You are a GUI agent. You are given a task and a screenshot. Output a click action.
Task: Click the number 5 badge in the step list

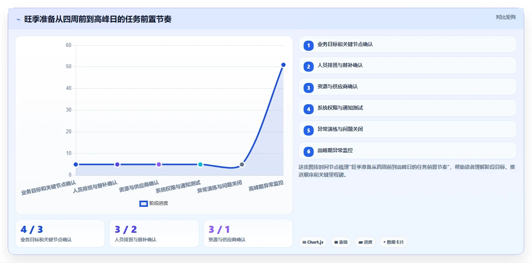[x=309, y=131]
